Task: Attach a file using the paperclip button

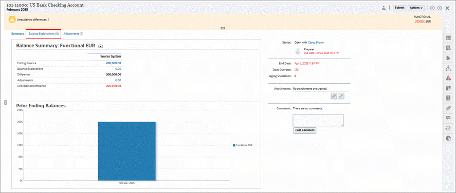Action: (334, 96)
